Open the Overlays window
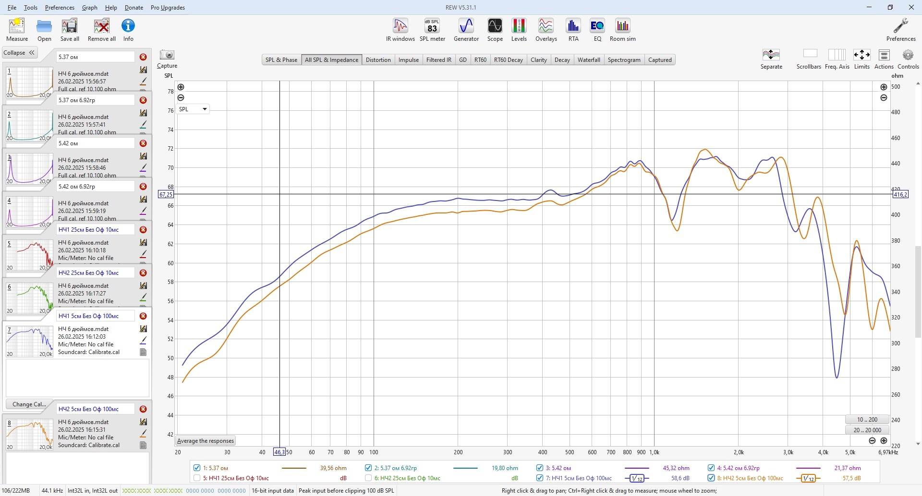 click(x=546, y=30)
